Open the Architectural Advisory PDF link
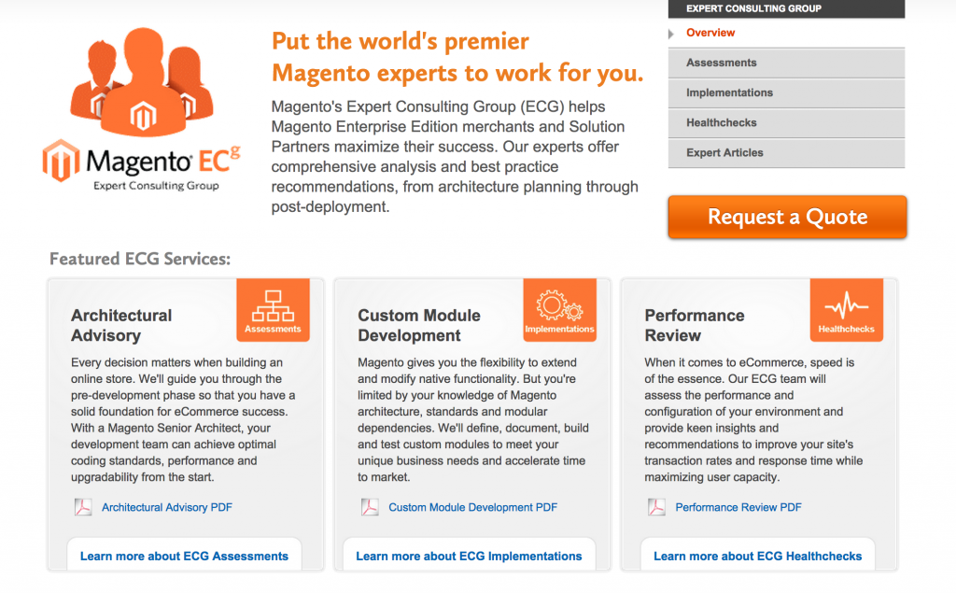Screen dimensions: 956x593 tap(167, 508)
